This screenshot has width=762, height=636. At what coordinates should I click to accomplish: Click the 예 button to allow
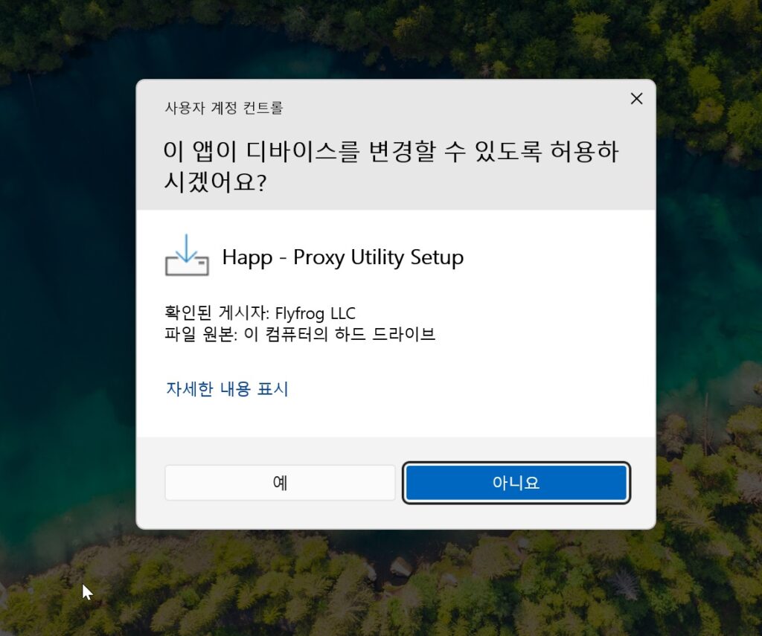280,483
